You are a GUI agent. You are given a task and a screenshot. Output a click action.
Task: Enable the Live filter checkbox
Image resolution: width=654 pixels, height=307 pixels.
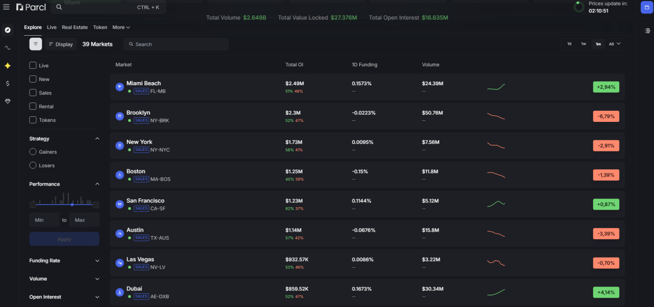pos(32,65)
